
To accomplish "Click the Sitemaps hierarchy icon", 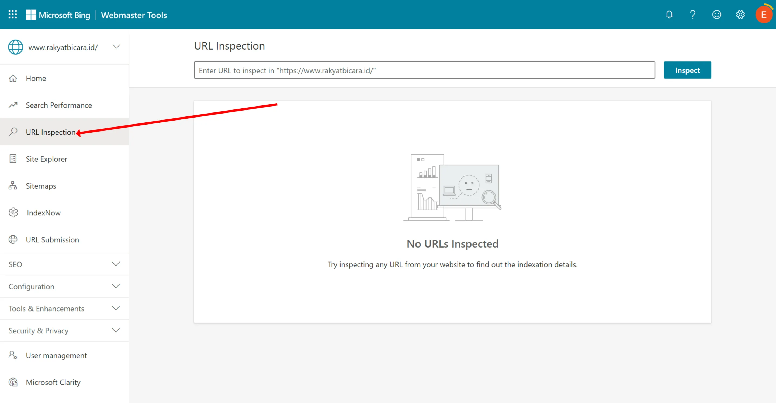I will tap(13, 186).
